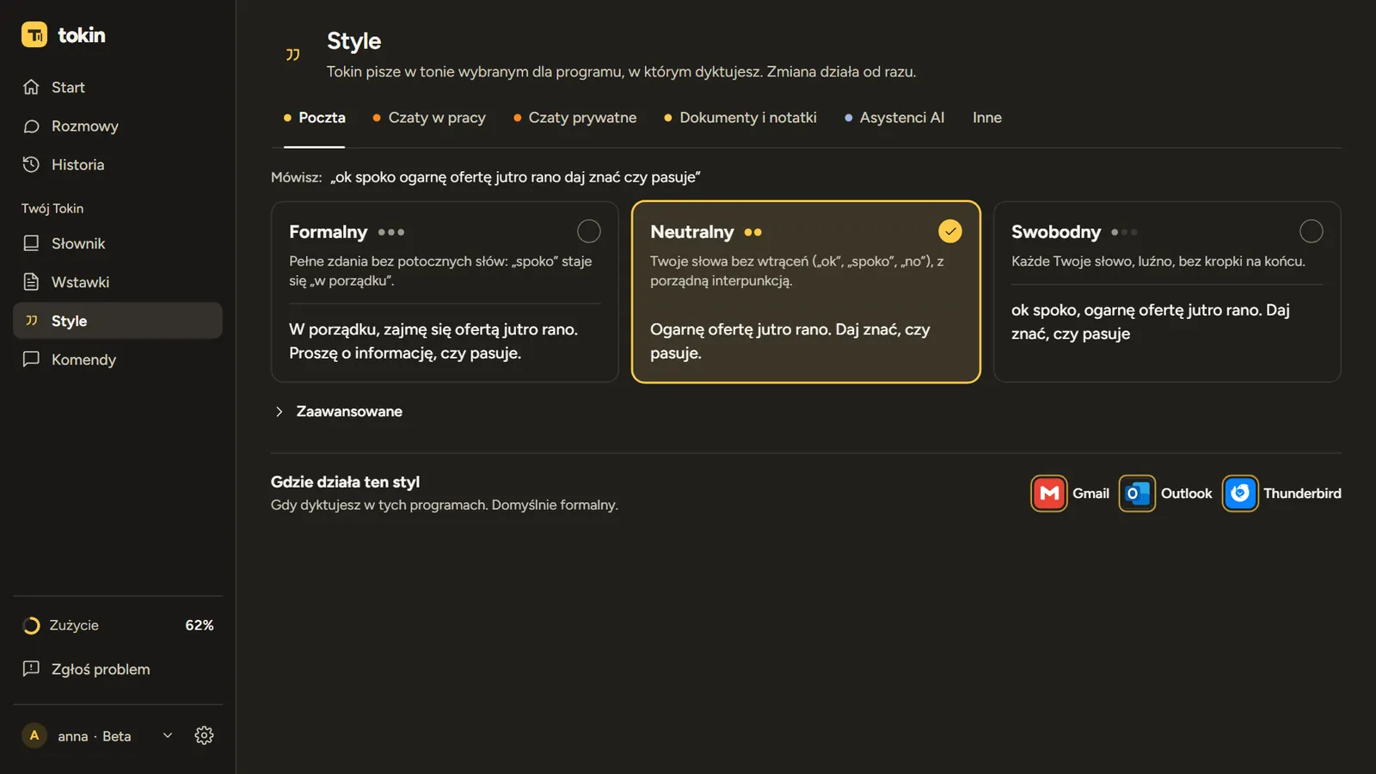Click the 62% usage value
1376x774 pixels.
[200, 625]
